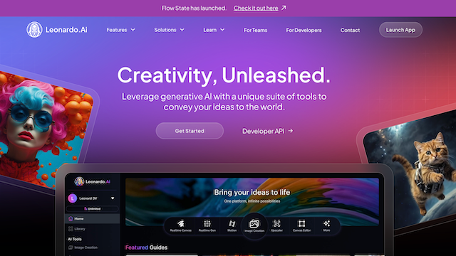The width and height of the screenshot is (456, 256).
Task: Go to the Contact page
Action: [x=350, y=30]
